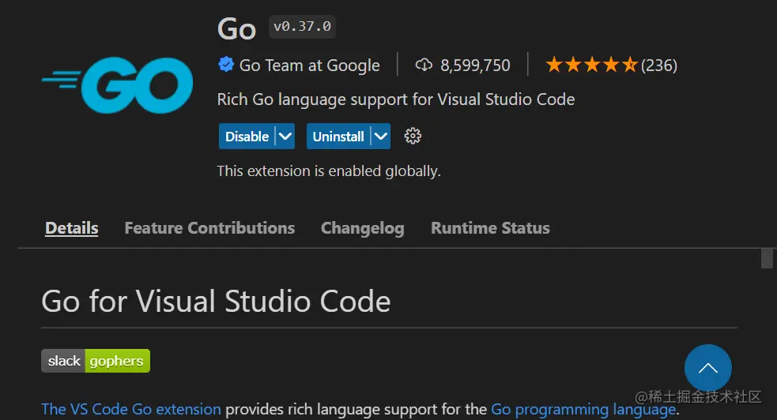Image resolution: width=777 pixels, height=420 pixels.
Task: Click the verified publisher badge icon
Action: pos(226,65)
